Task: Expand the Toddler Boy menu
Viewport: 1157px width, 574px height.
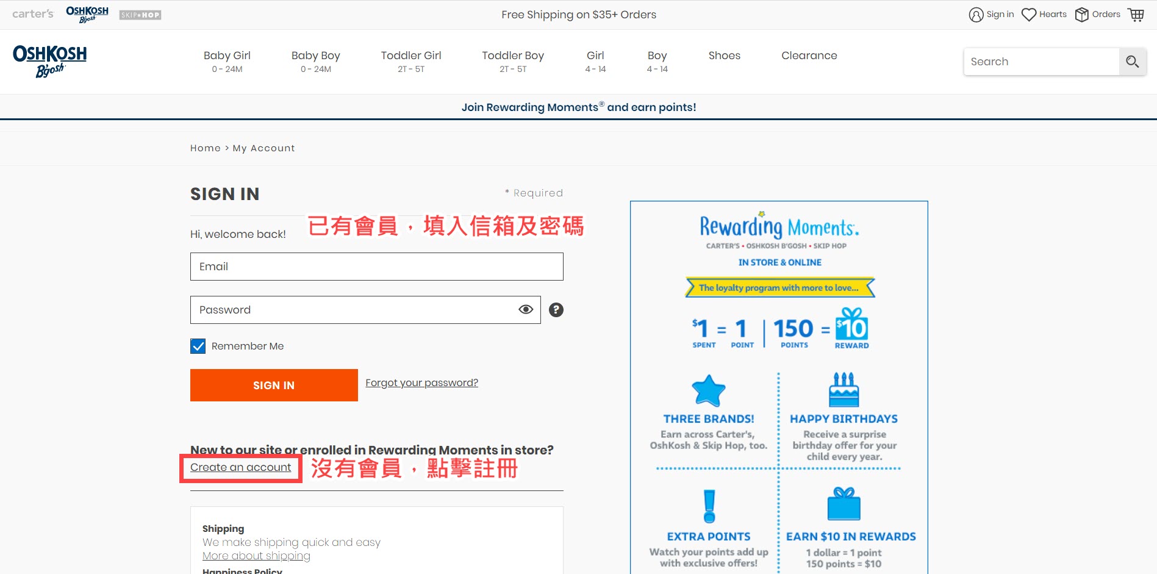Action: point(512,61)
